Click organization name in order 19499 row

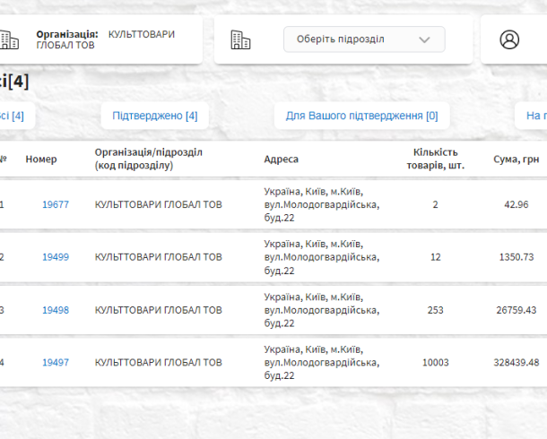[159, 257]
